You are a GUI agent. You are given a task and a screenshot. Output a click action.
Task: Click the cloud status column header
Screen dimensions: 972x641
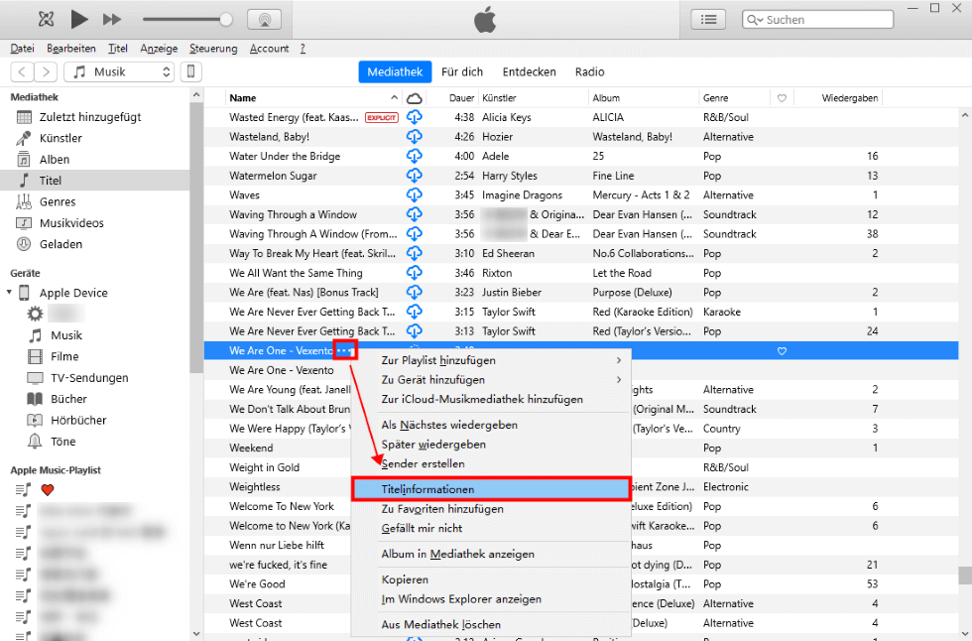[x=415, y=98]
